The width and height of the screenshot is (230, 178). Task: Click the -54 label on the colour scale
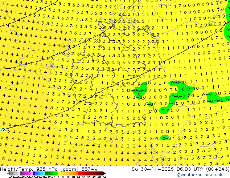coord(12,177)
